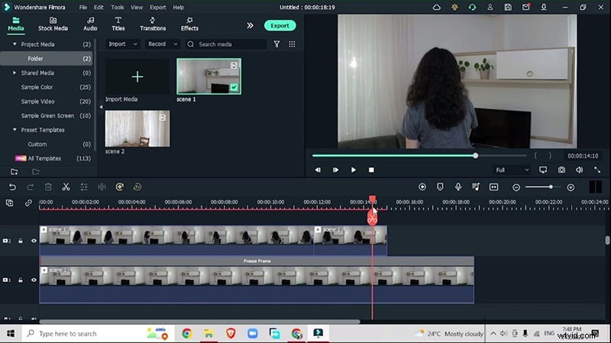Screen dimensions: 611x343
Task: Open the Import dropdown
Action: (122, 44)
